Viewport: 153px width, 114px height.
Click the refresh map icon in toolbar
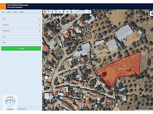pos(52,12)
